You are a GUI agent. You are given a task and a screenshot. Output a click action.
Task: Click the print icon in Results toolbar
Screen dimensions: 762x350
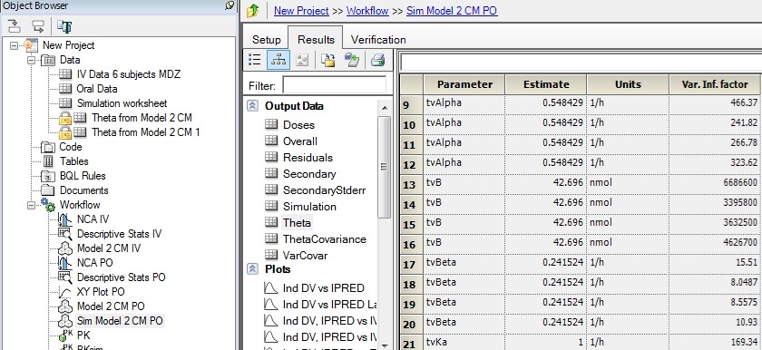point(378,60)
